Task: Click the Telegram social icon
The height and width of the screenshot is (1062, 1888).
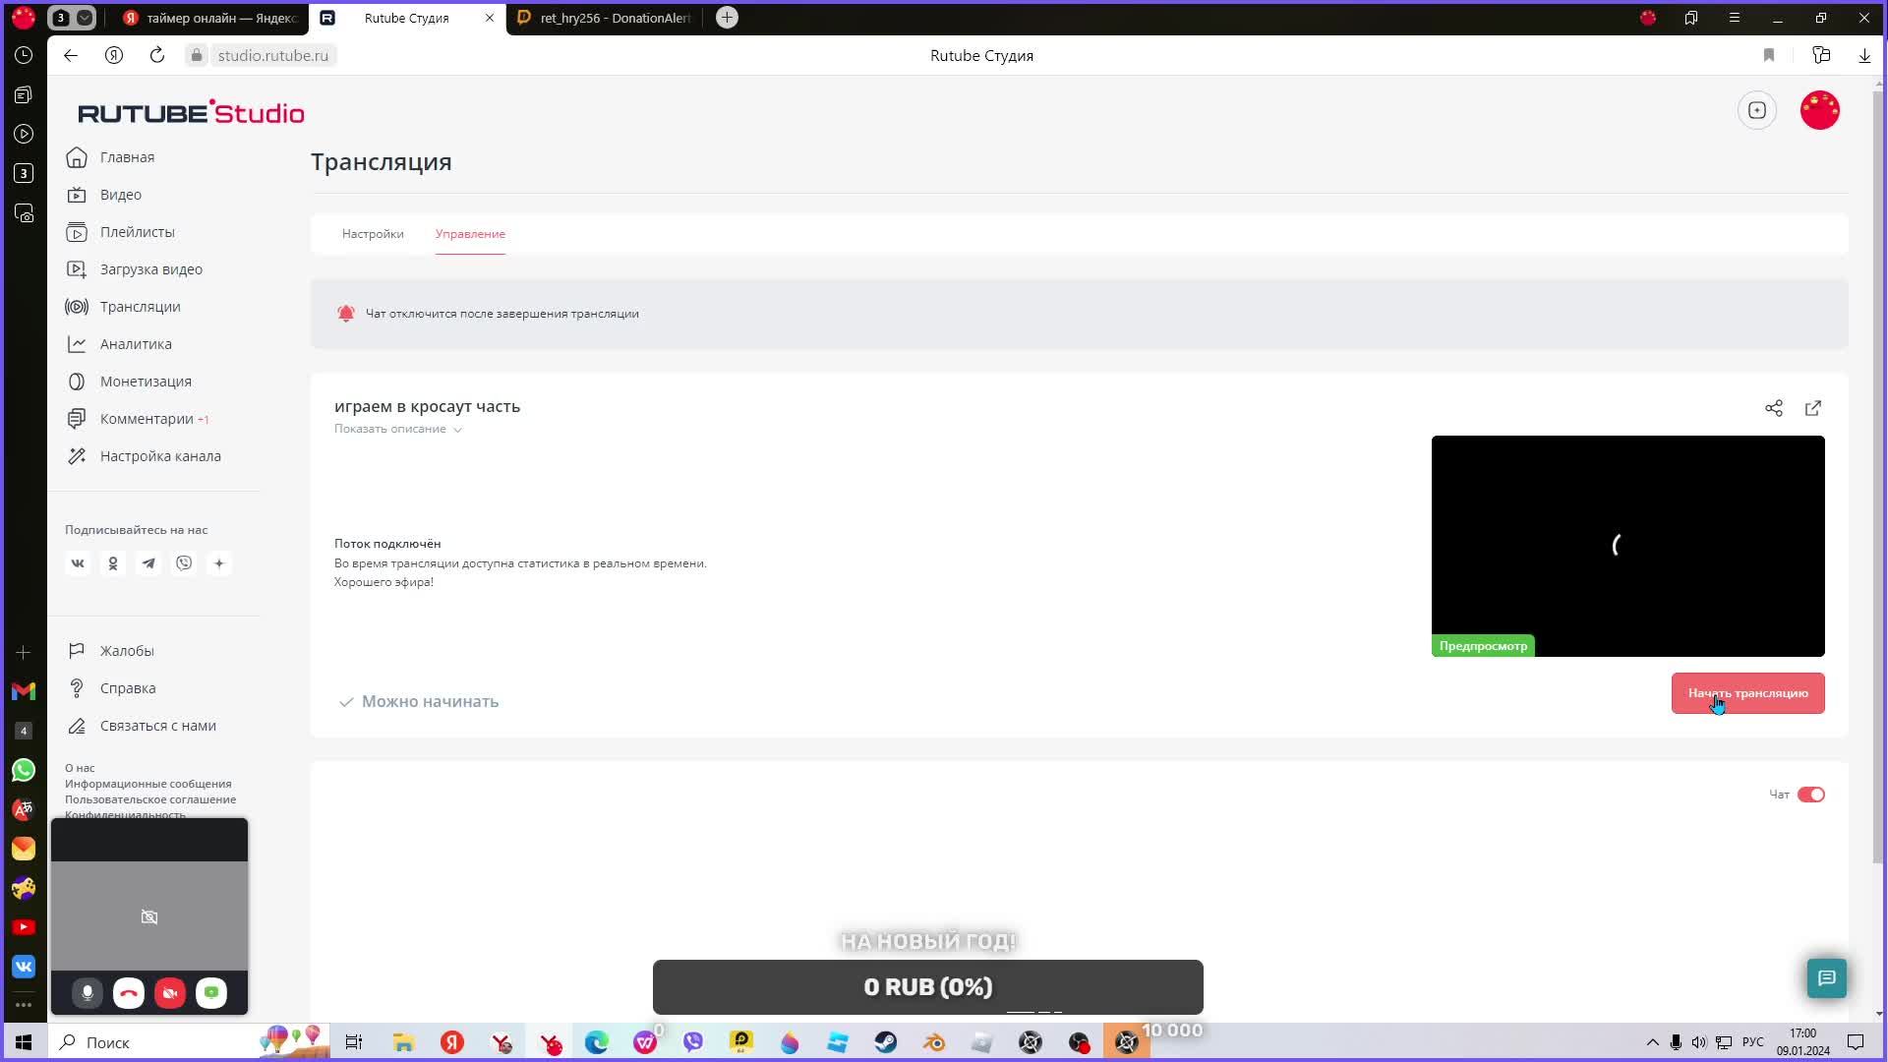Action: click(148, 563)
